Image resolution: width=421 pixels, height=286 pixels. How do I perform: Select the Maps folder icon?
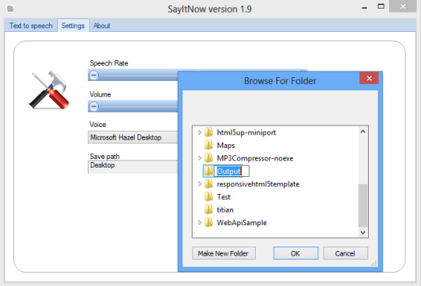pos(209,145)
